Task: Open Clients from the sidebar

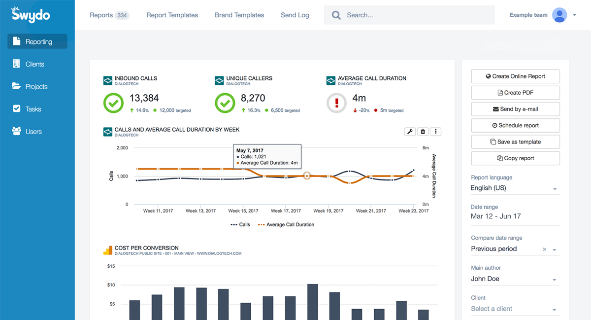Action: [x=34, y=64]
